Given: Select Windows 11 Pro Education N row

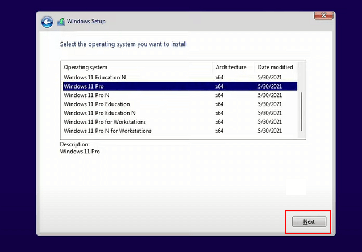Looking at the screenshot, I should click(x=180, y=113).
